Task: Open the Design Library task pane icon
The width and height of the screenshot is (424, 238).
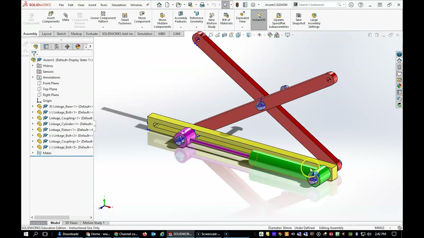Action: coord(399,67)
